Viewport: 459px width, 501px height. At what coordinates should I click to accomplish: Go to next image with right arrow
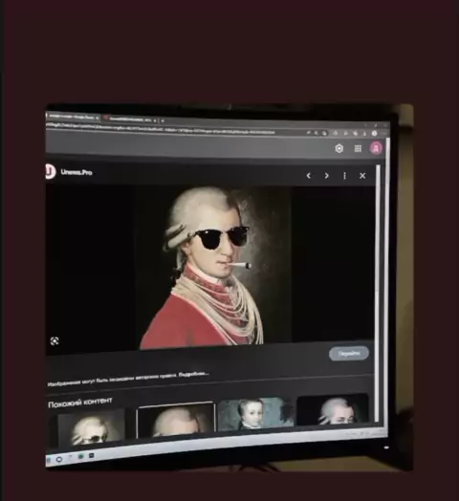pyautogui.click(x=327, y=176)
